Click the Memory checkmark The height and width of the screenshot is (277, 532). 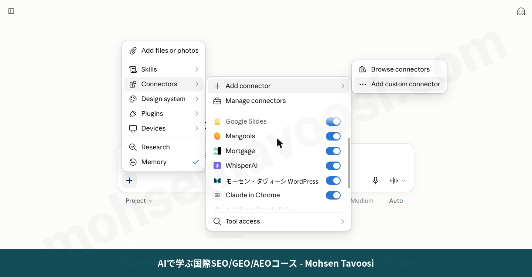coord(196,162)
